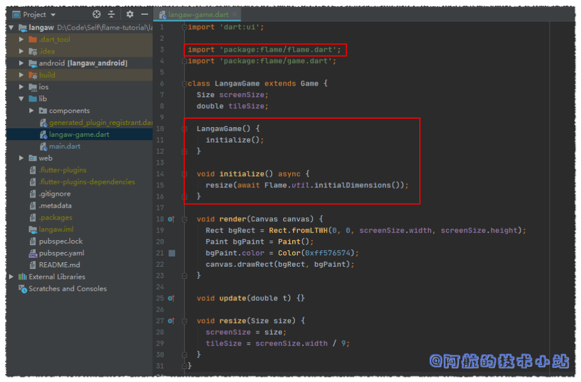This screenshot has width=581, height=382.
Task: Click override gutter icon beside update method
Action: [x=171, y=298]
